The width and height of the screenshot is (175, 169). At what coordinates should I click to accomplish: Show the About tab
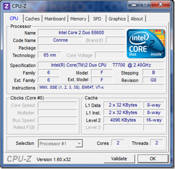137,19
